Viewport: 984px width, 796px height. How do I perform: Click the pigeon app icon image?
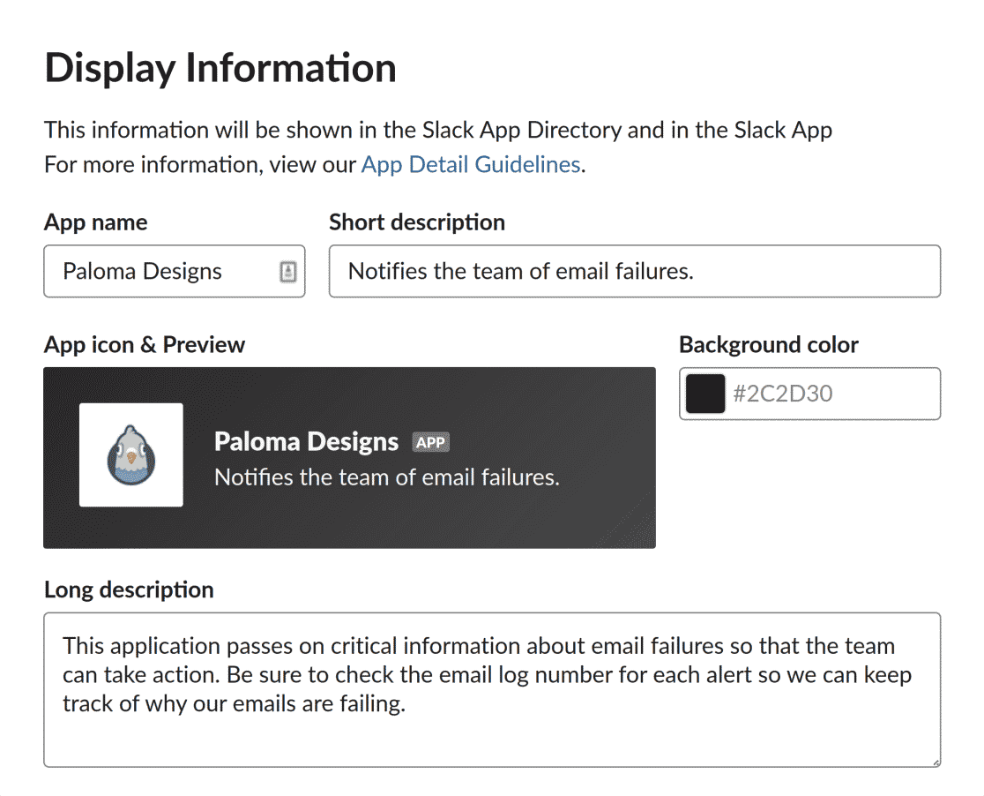coord(131,454)
